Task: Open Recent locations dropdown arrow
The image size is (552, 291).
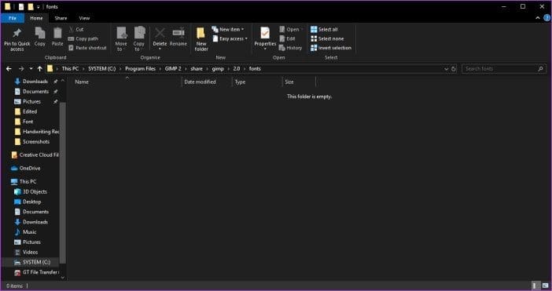Action: (x=31, y=69)
